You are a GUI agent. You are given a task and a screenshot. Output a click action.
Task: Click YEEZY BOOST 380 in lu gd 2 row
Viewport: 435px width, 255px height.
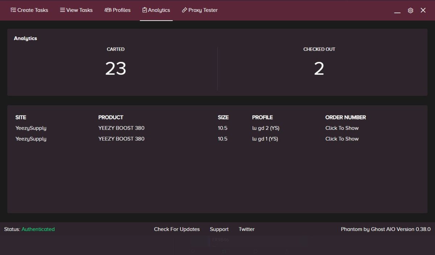(x=121, y=128)
